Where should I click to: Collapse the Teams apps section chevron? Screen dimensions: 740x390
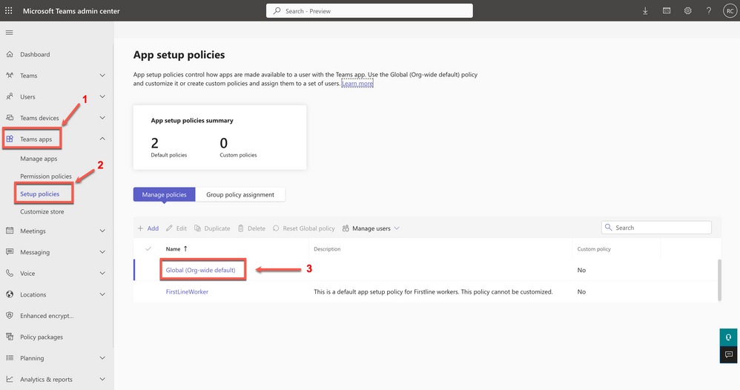click(102, 139)
